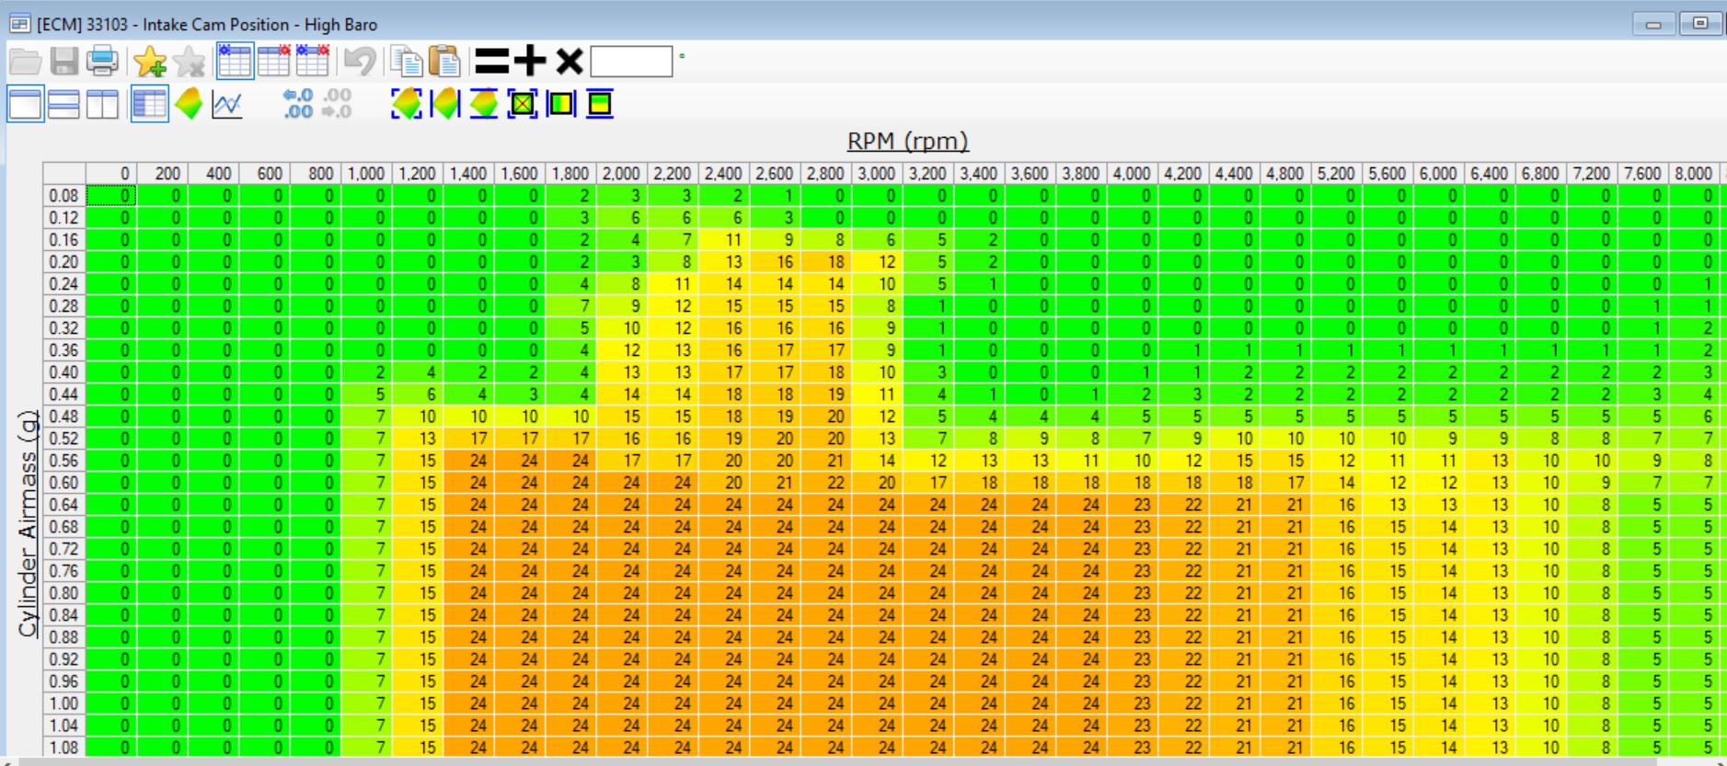Screen dimensions: 1727x766
Task: Restore the table window size
Action: pyautogui.click(x=1699, y=24)
